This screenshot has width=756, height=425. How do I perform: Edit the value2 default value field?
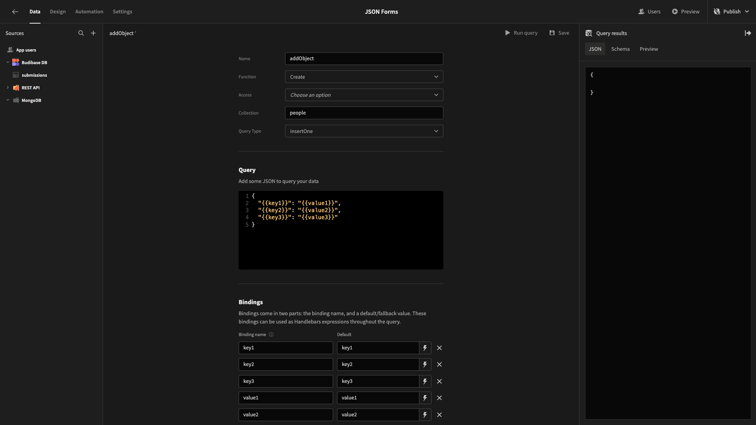pyautogui.click(x=378, y=415)
